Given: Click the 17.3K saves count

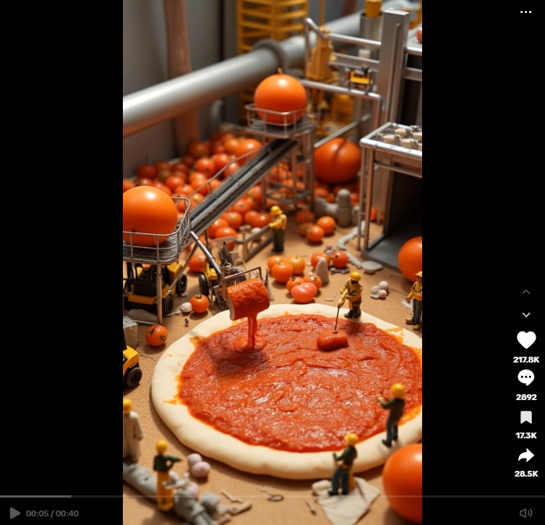Looking at the screenshot, I should tap(526, 435).
